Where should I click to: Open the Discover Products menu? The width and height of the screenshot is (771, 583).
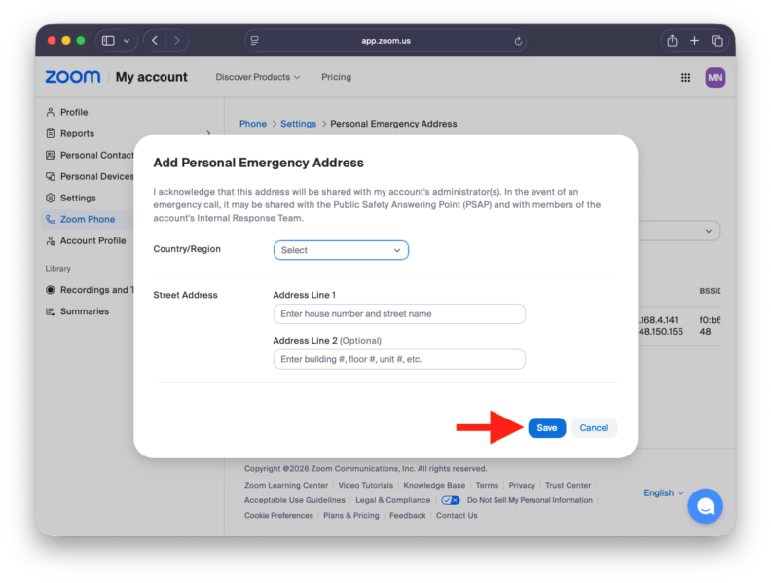258,77
